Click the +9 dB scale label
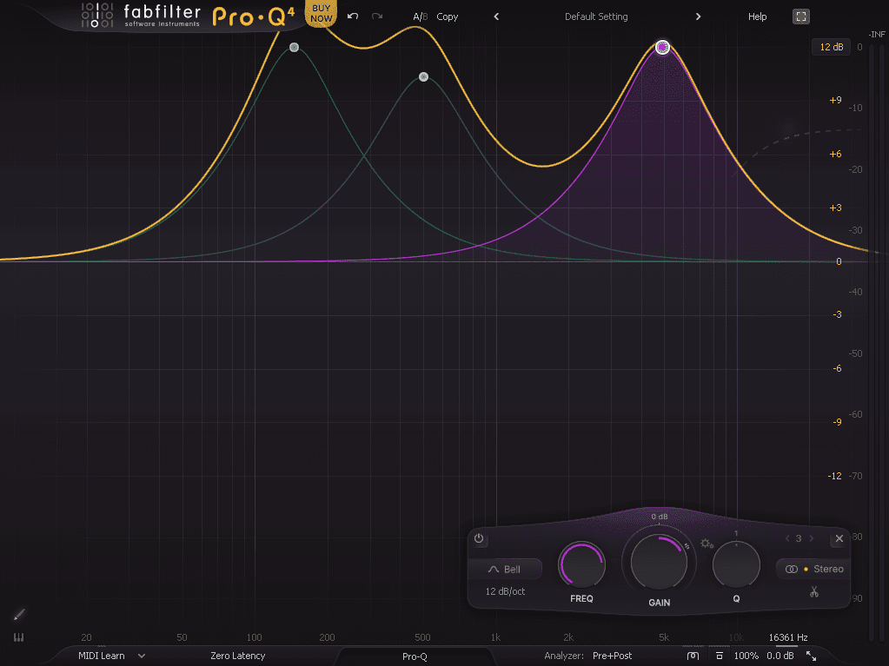The width and height of the screenshot is (889, 666). pyautogui.click(x=835, y=100)
